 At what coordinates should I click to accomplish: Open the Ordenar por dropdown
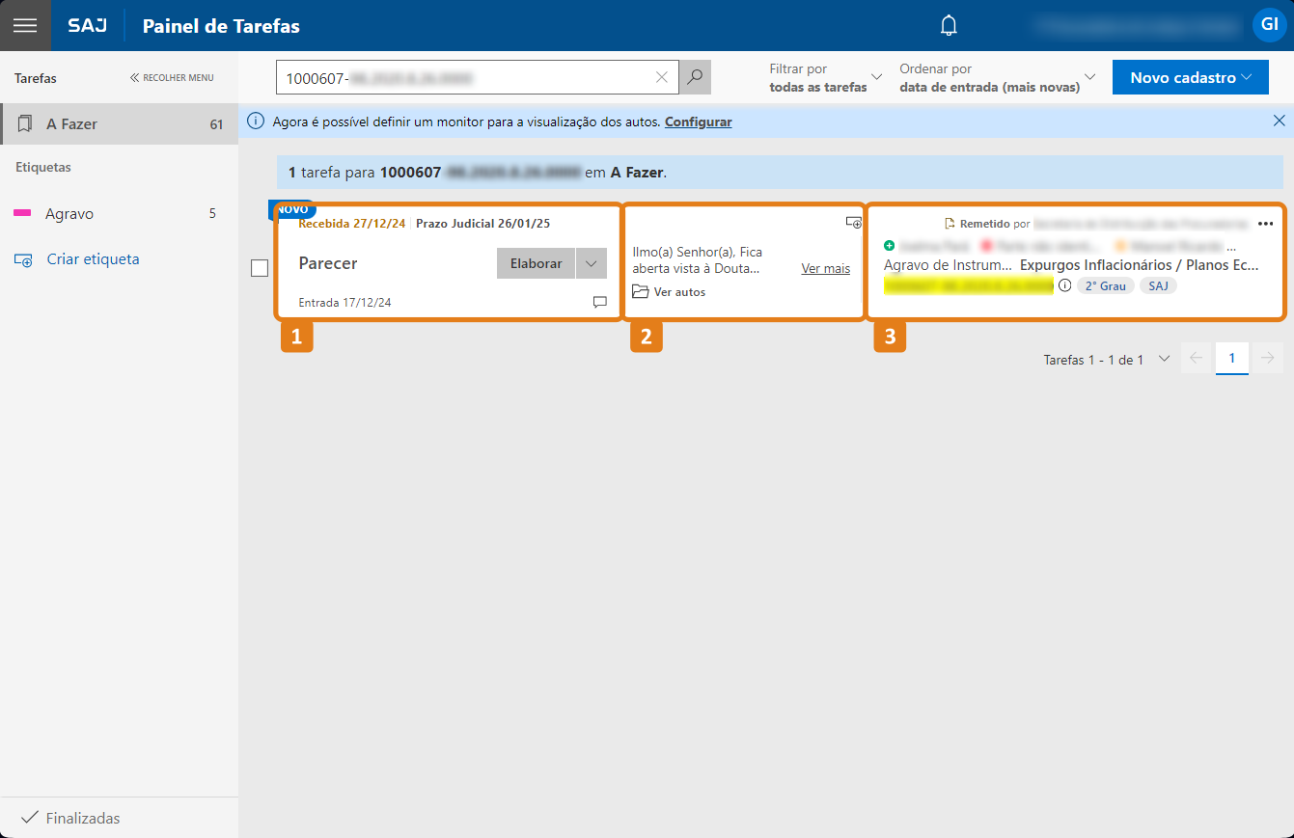click(998, 77)
